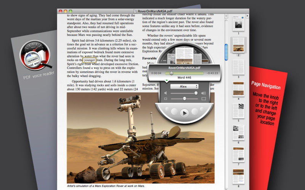This screenshot has height=190, width=305.
Task: Click the Mars rover illustration
Action: click(x=141, y=138)
